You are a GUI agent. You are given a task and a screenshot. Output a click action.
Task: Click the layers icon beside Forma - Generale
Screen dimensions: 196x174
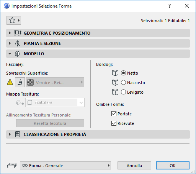11,166
